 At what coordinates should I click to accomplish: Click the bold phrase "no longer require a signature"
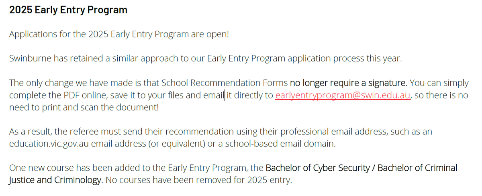click(x=348, y=83)
